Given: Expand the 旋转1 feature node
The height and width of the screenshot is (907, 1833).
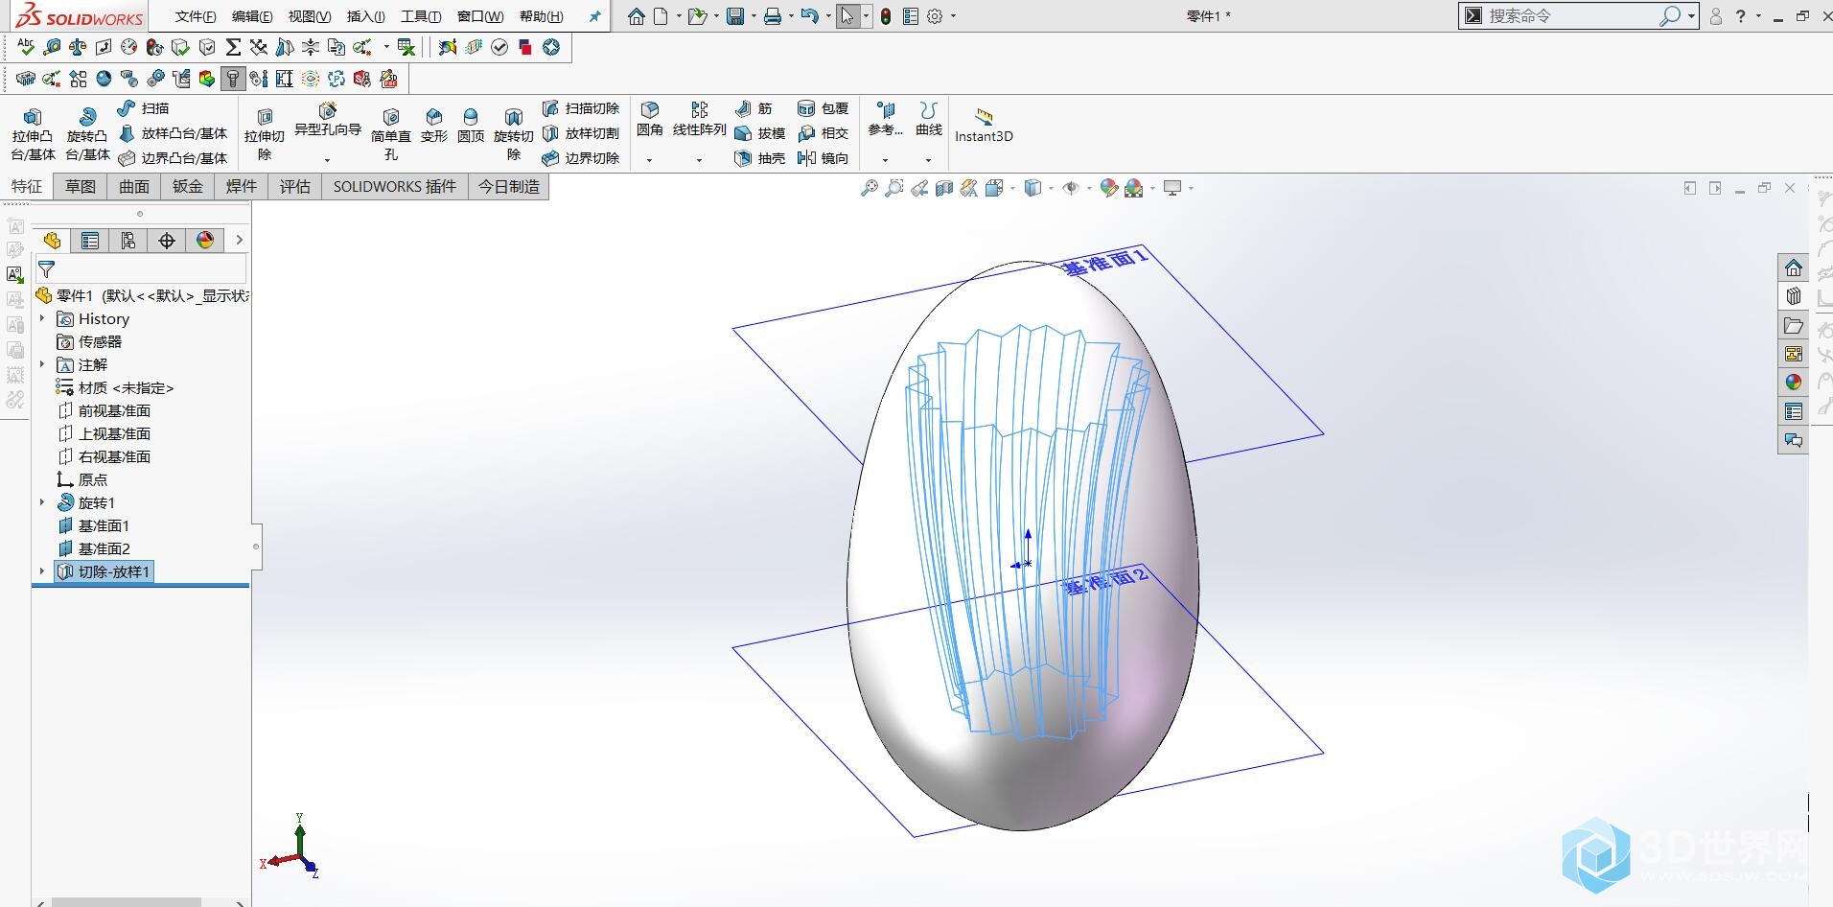Looking at the screenshot, I should tap(42, 502).
